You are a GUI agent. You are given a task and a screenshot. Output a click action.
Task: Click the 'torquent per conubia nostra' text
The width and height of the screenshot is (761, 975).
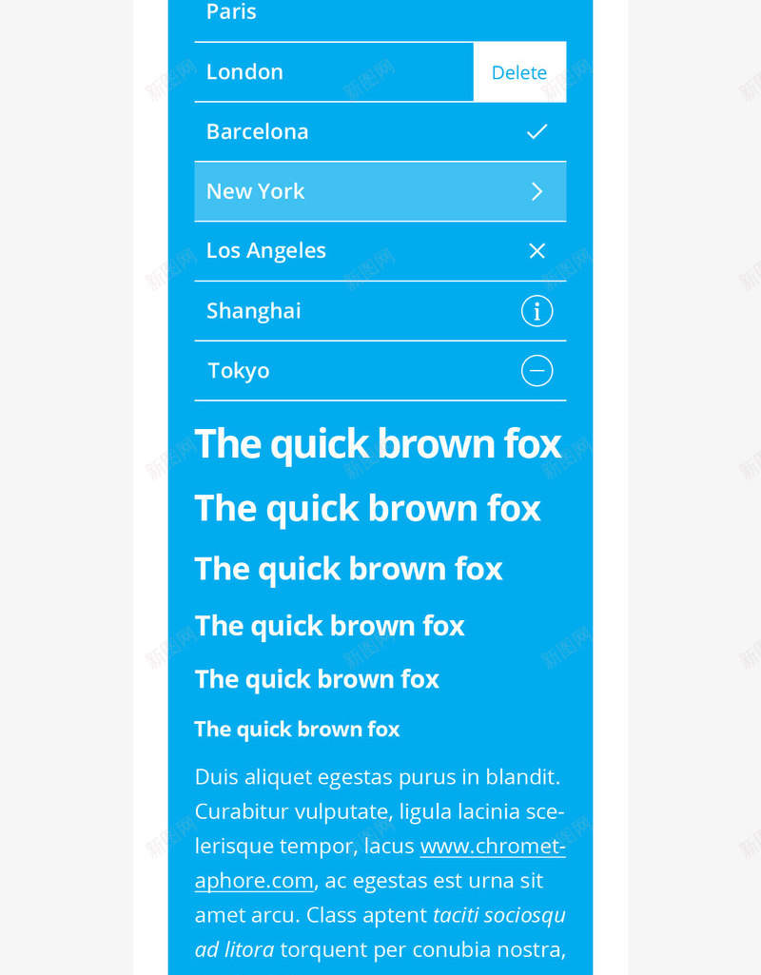click(422, 949)
